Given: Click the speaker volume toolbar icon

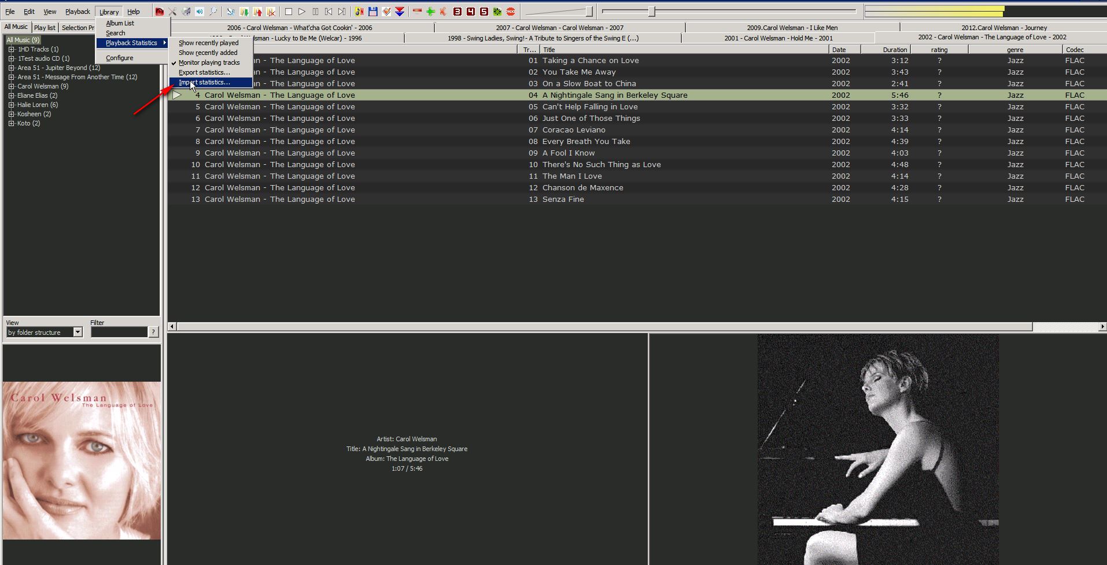Looking at the screenshot, I should (x=200, y=12).
